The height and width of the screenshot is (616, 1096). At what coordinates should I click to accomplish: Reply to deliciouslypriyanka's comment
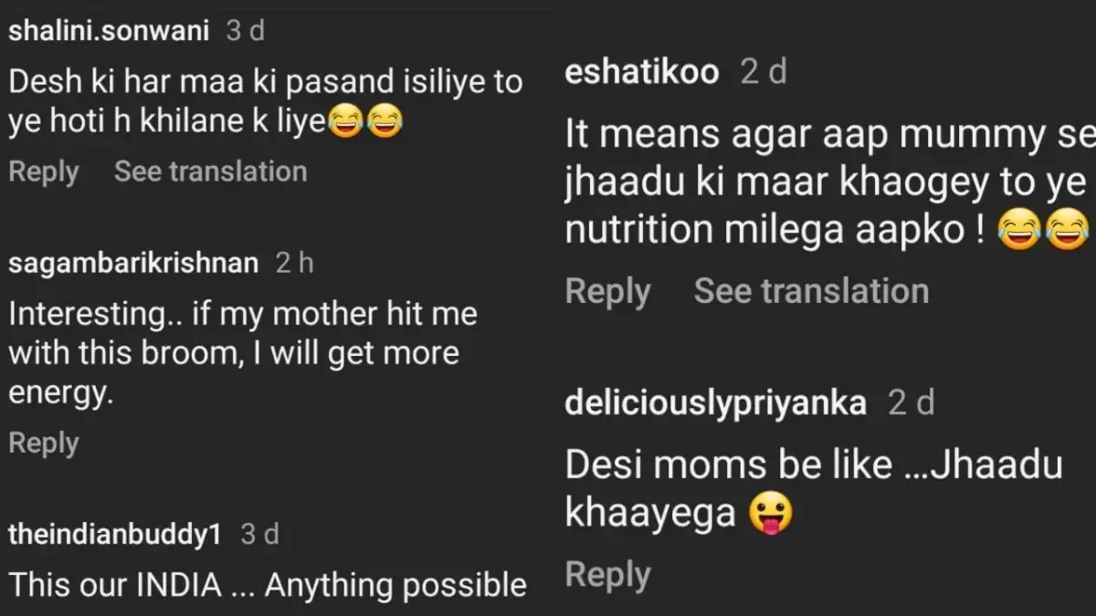click(x=607, y=575)
